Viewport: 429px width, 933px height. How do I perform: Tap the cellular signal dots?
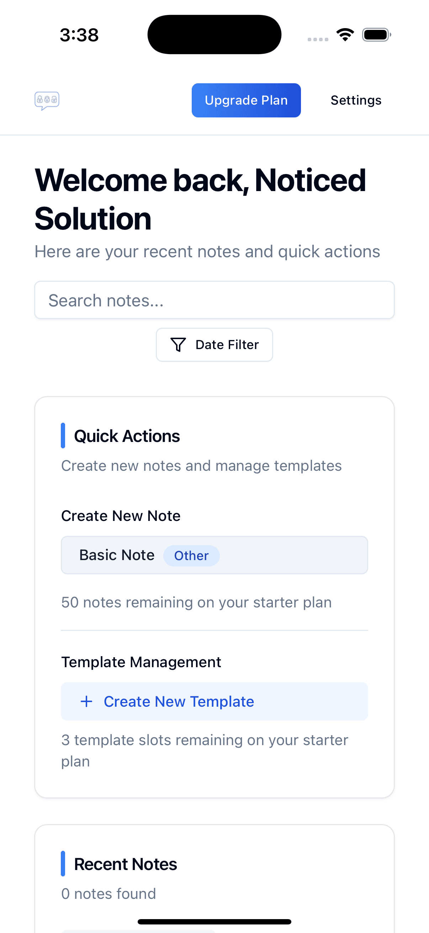(x=318, y=39)
